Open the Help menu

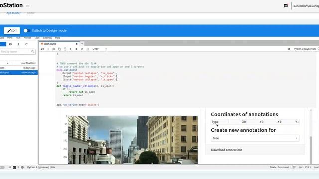coord(58,38)
